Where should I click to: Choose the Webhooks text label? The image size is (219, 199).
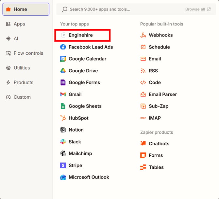point(161,35)
